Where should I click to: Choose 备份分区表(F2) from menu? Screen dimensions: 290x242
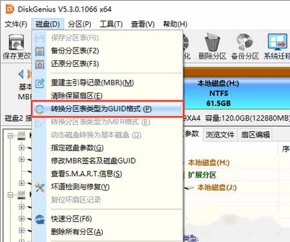click(108, 51)
